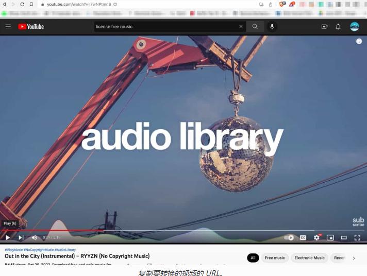
Task: Open the player settings gear
Action: coord(316,238)
